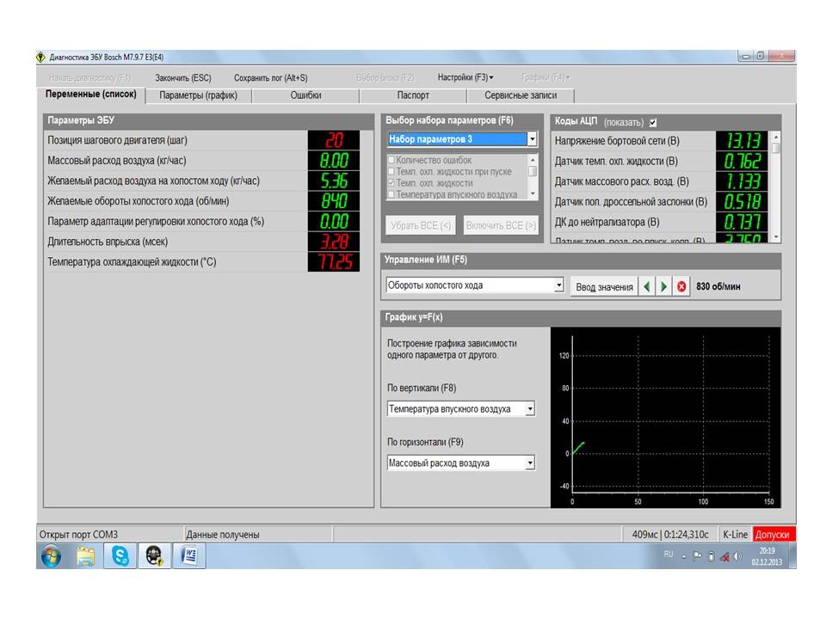Viewport: 826px width, 619px height.
Task: Click the Позиция шагового двигателя value 20
Action: [x=334, y=140]
